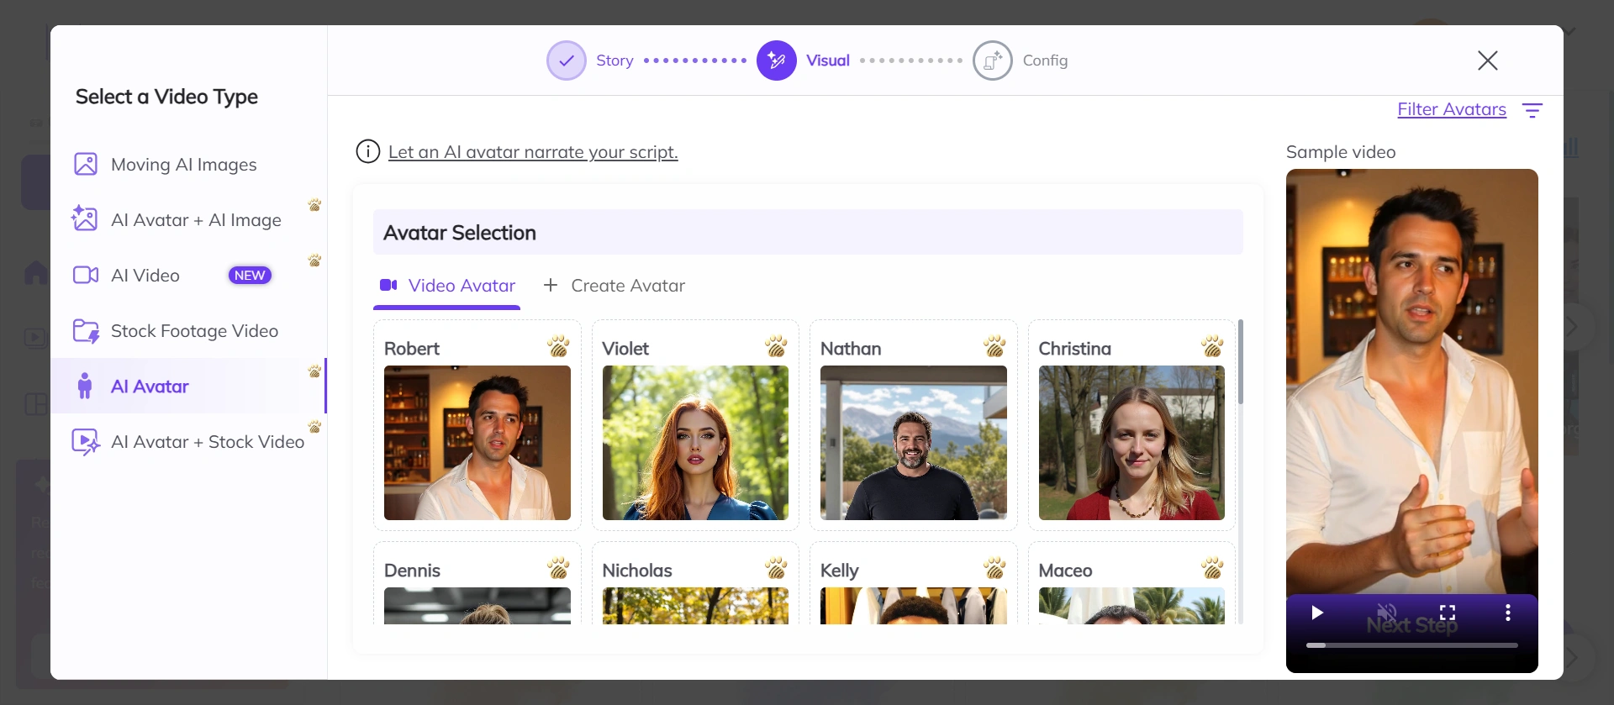Unmute the sample video audio
This screenshot has width=1614, height=705.
tap(1386, 613)
